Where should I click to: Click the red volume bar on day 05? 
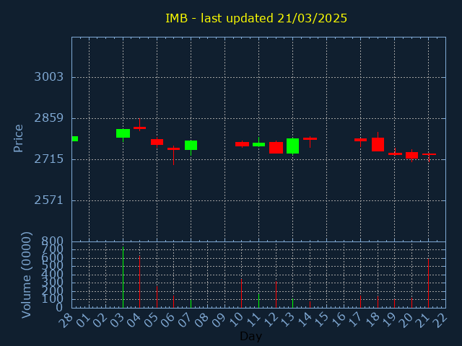coord(157,297)
